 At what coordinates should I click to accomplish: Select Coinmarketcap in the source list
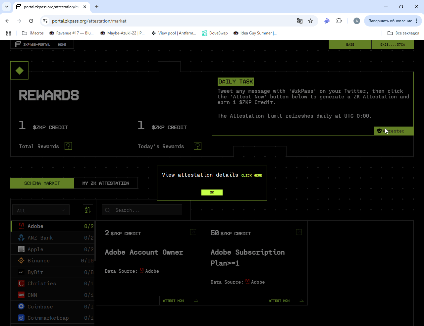point(53,318)
